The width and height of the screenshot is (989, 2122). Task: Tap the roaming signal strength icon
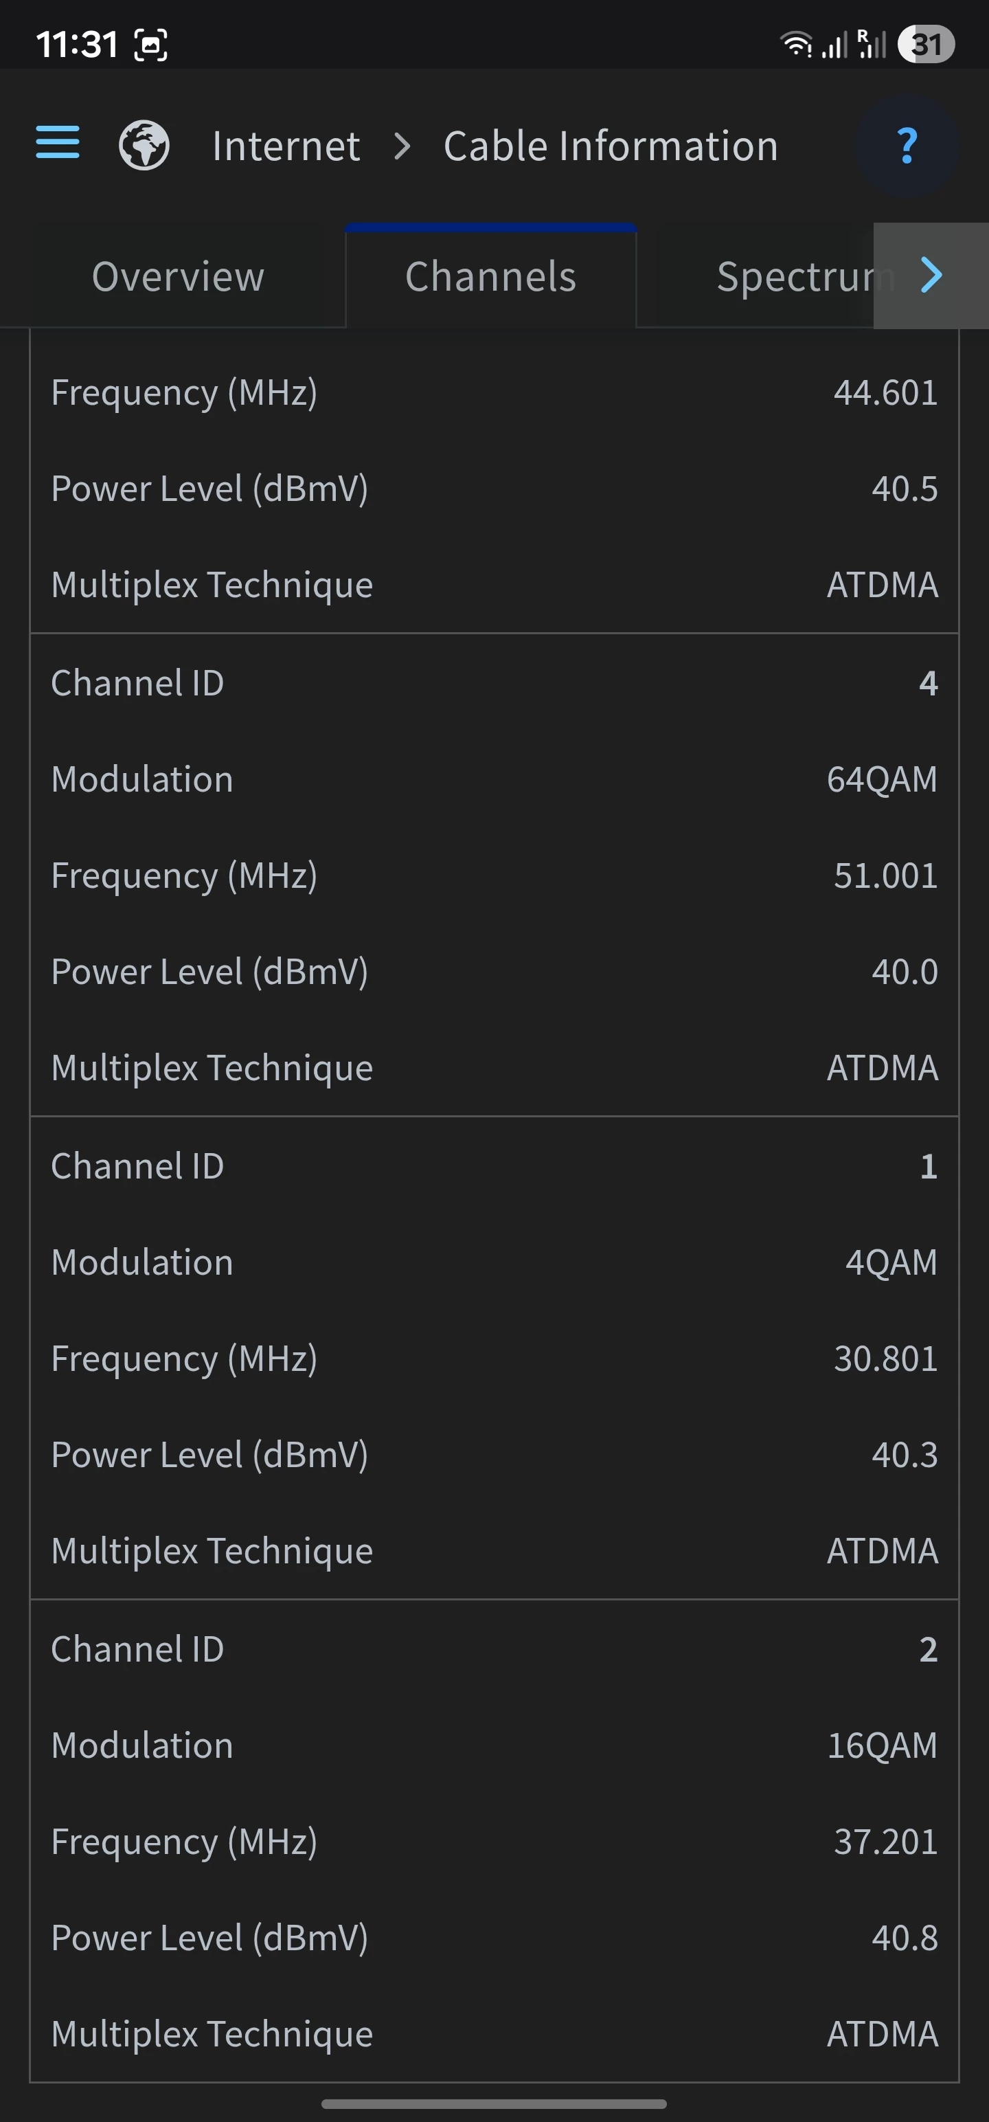(x=870, y=44)
